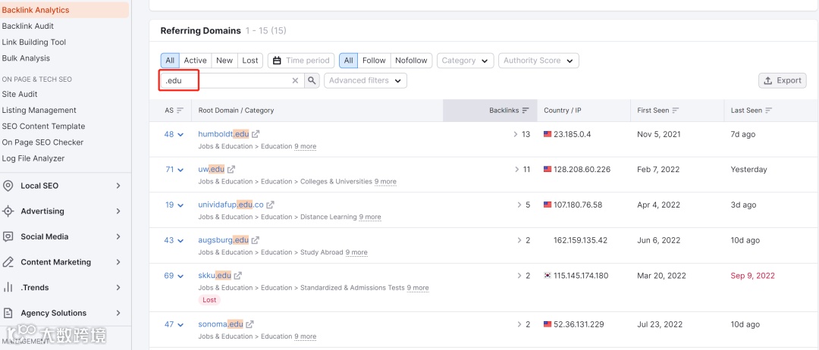Click the .Trends bar chart icon

8,287
